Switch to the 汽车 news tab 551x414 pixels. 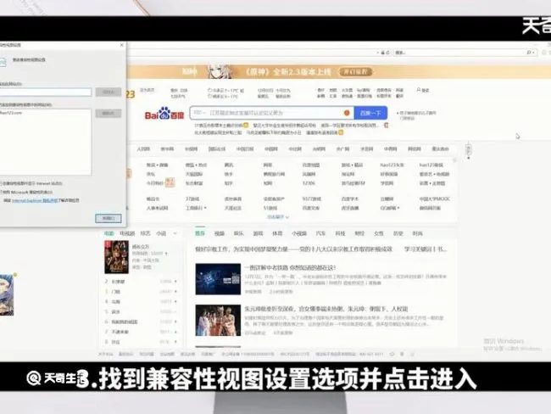pos(320,233)
